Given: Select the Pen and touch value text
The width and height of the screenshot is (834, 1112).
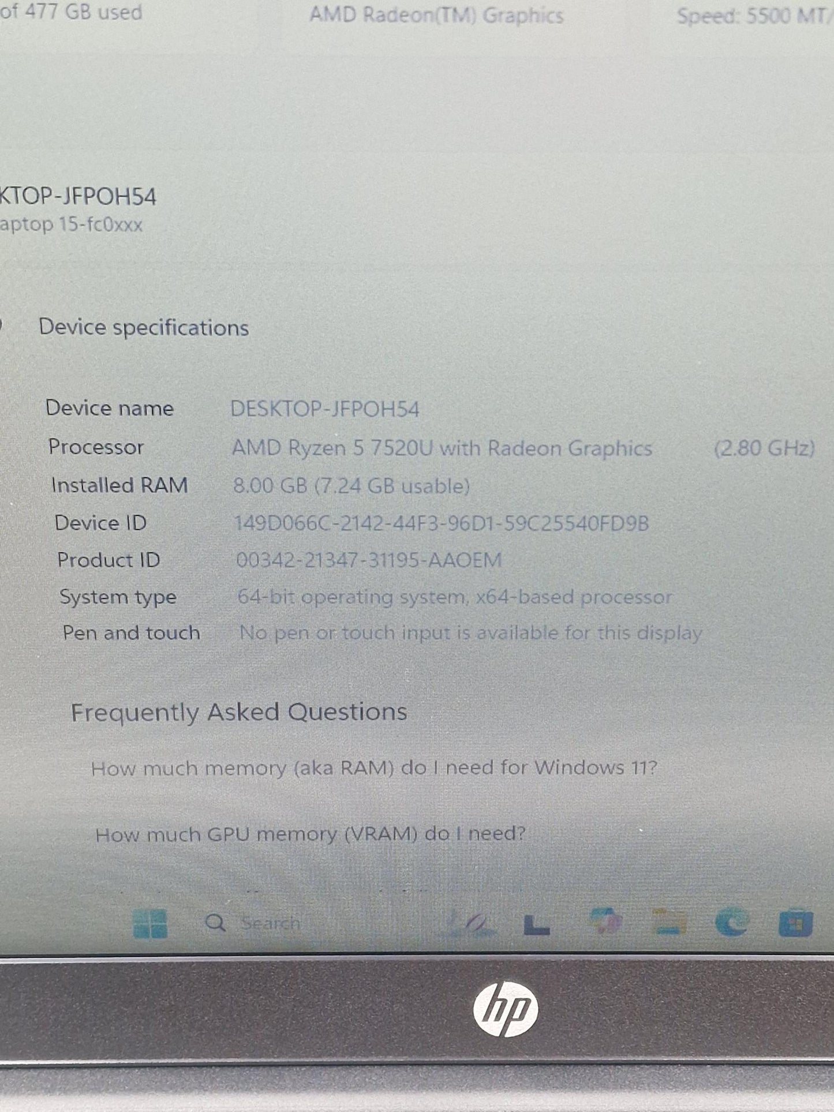Looking at the screenshot, I should click(x=470, y=633).
